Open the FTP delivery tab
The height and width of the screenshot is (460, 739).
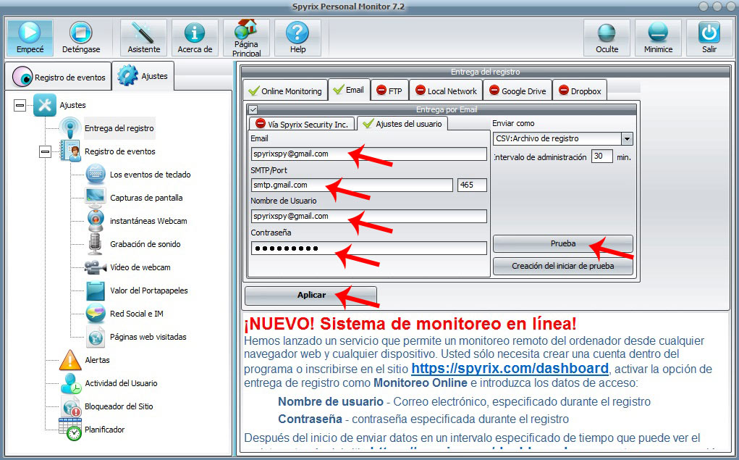[389, 91]
